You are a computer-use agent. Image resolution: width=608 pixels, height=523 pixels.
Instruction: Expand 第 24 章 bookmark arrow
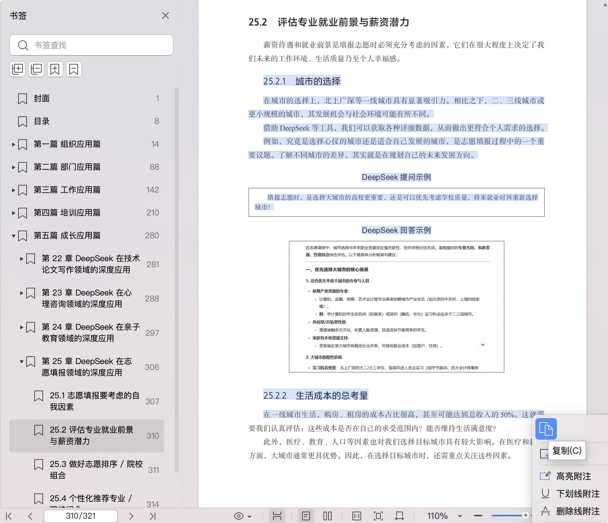coord(22,327)
